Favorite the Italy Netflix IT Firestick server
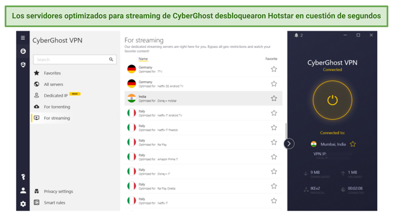The image size is (393, 220). tap(274, 128)
